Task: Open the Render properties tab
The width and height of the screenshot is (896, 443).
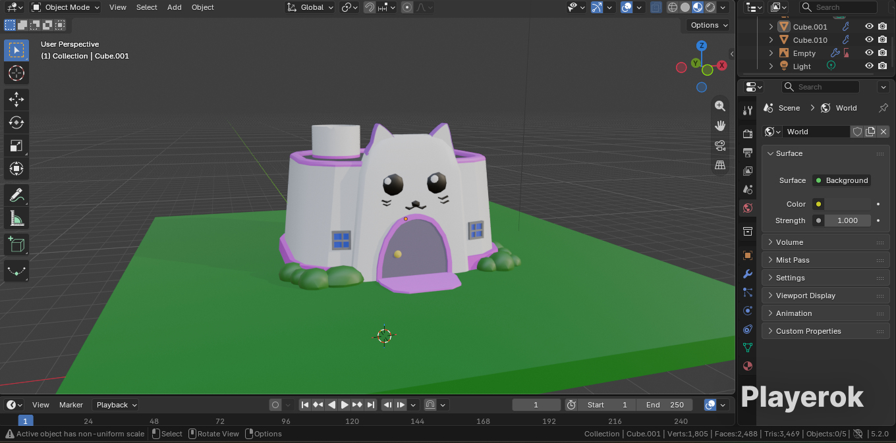Action: [x=747, y=134]
